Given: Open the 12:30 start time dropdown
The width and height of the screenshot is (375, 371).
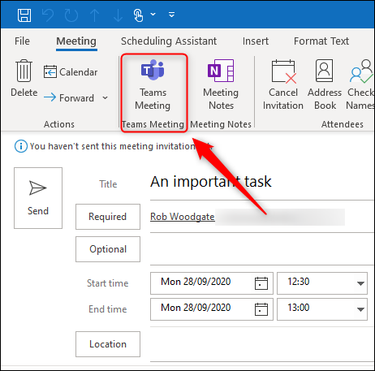Looking at the screenshot, I should (x=360, y=283).
